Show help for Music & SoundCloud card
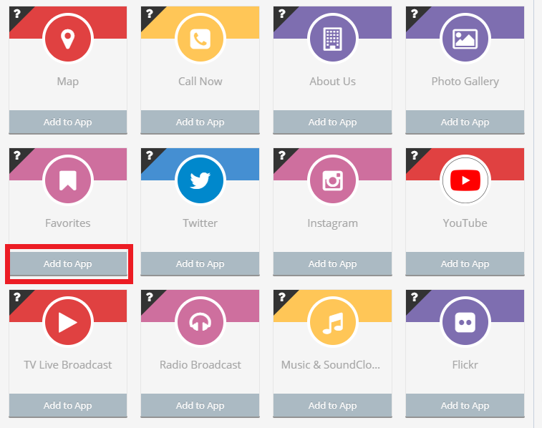This screenshot has width=542, height=428. coord(281,297)
